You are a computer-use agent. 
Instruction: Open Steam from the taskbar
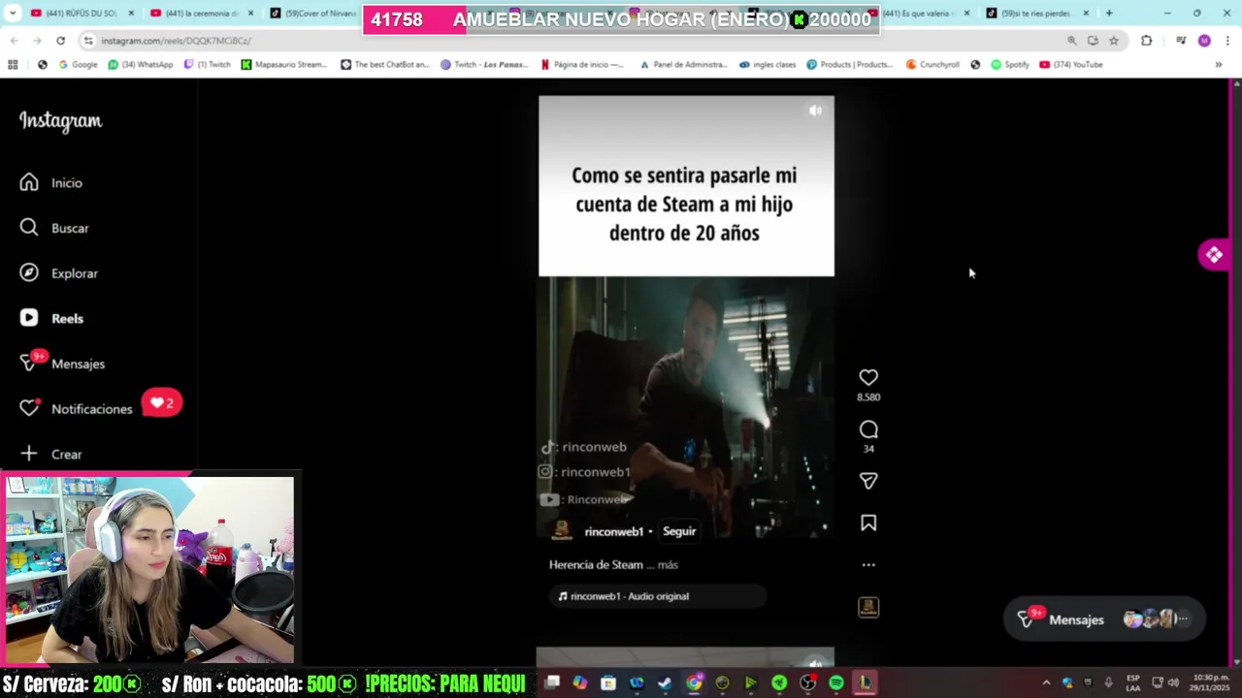(665, 682)
